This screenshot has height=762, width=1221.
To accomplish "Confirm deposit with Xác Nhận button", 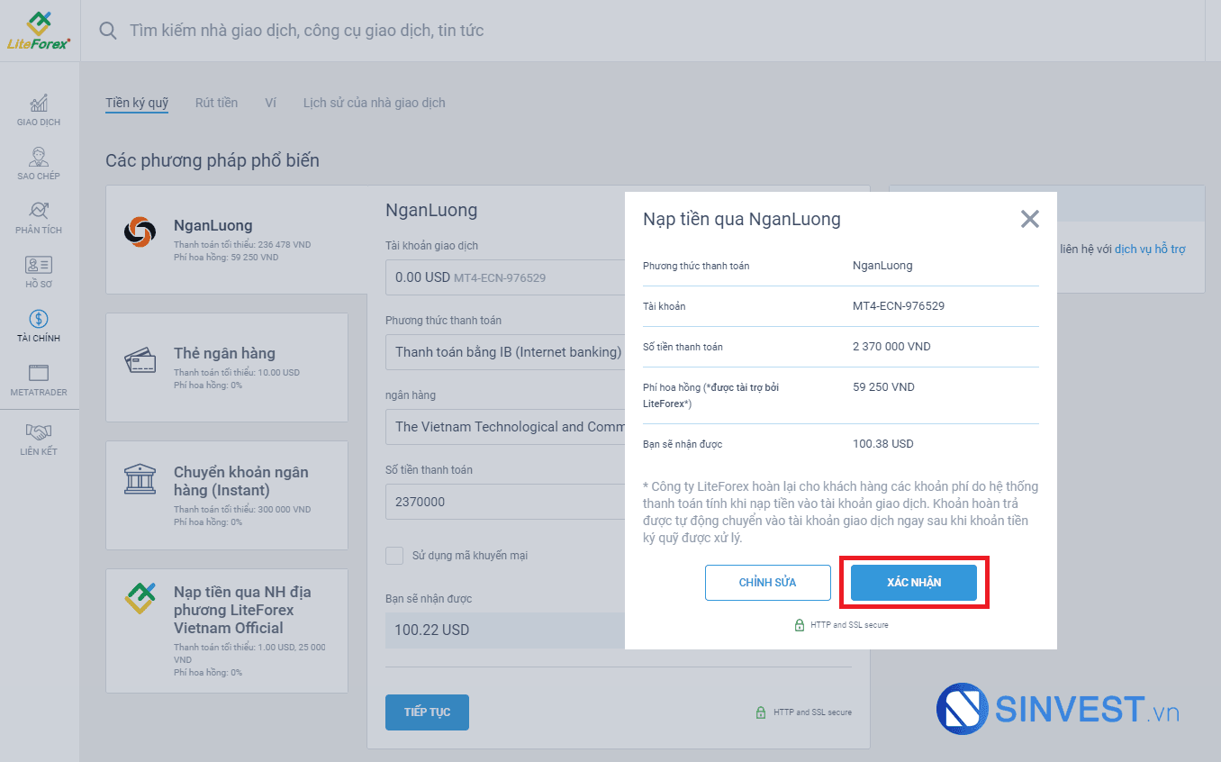I will click(x=914, y=583).
